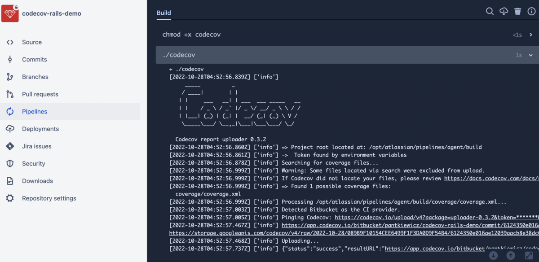This screenshot has width=539, height=262.
Task: Click the Branches icon in sidebar
Action: (10, 77)
